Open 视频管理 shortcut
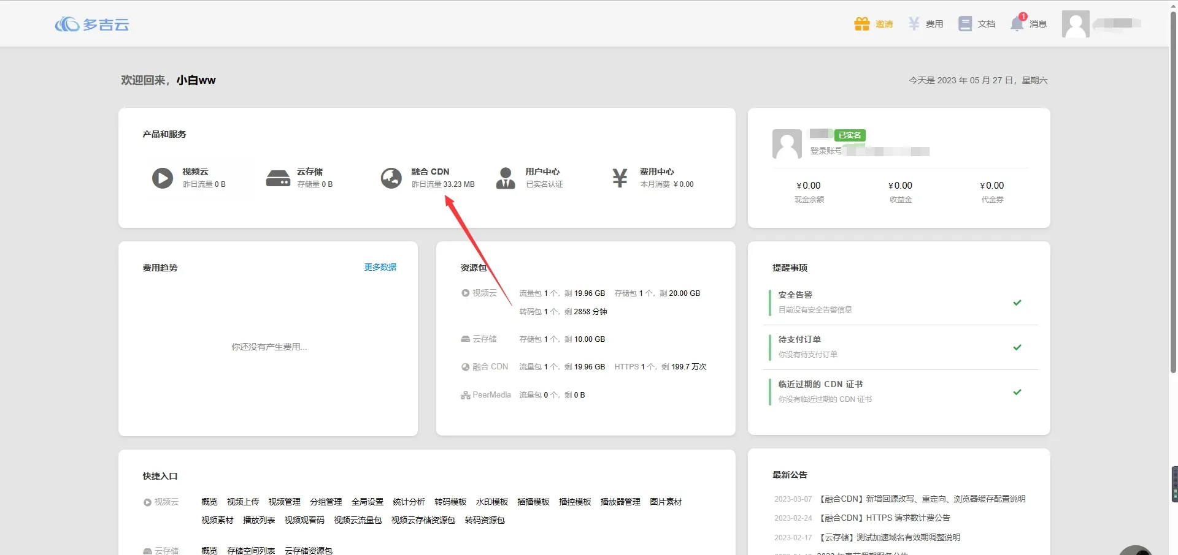 coord(285,502)
